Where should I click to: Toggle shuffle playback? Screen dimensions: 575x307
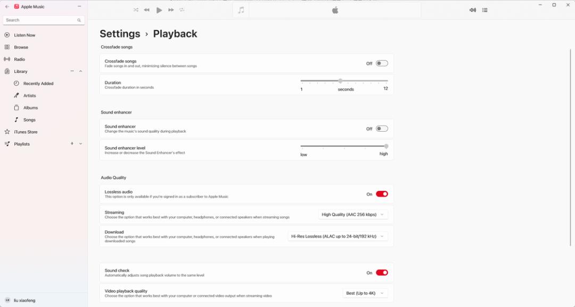click(136, 10)
